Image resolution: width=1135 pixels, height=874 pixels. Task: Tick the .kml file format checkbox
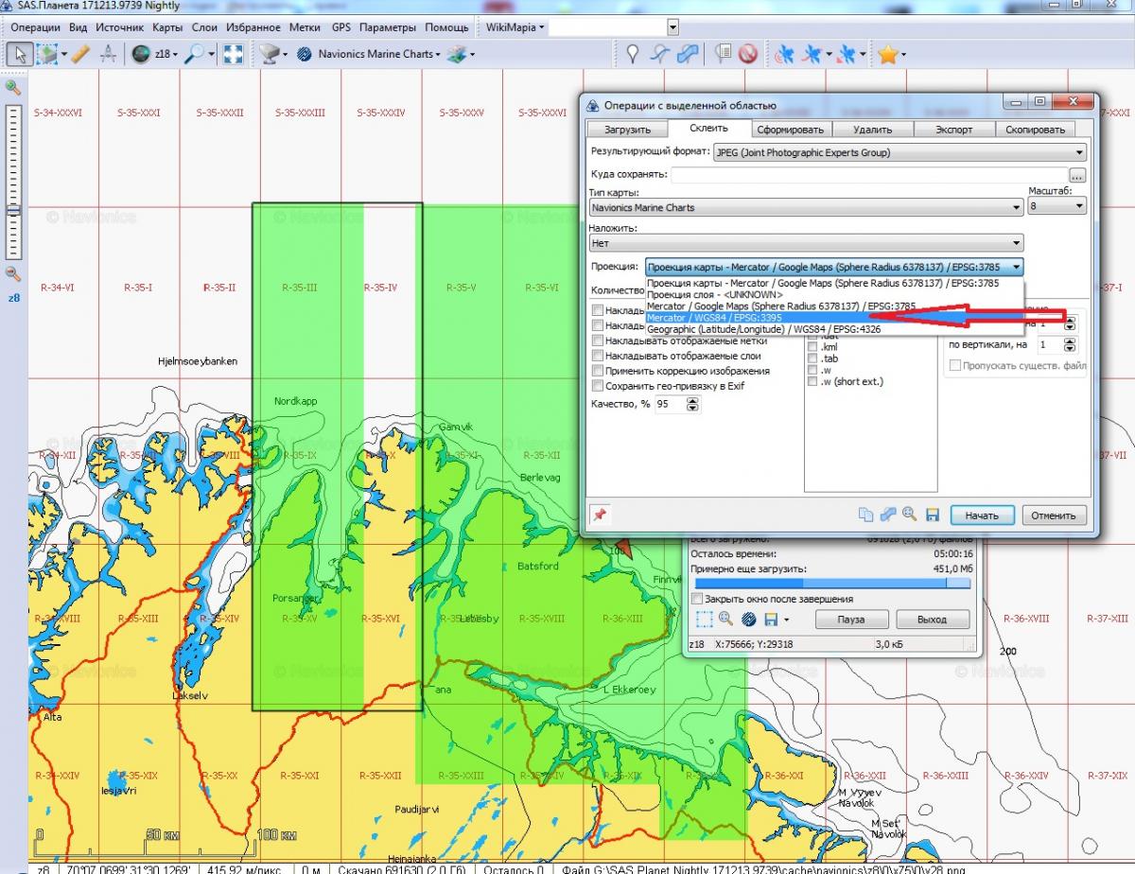tap(812, 347)
